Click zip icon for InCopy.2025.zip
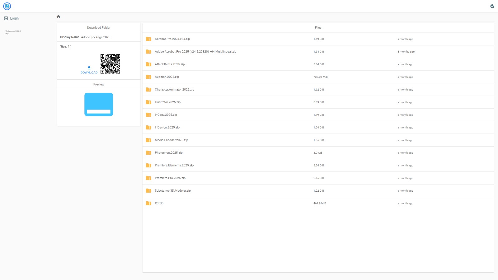Viewport: 498px width, 280px height. [x=148, y=115]
